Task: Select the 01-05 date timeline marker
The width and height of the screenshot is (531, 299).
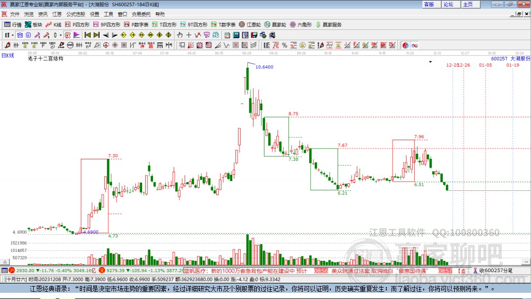Action: click(x=485, y=65)
